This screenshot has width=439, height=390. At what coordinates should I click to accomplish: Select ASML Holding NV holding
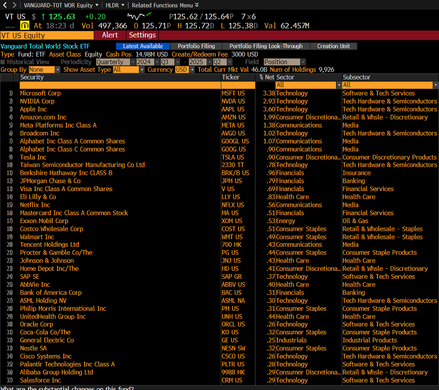43,300
